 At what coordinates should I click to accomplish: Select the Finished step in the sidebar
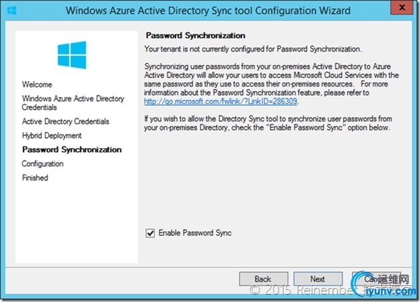(x=35, y=178)
